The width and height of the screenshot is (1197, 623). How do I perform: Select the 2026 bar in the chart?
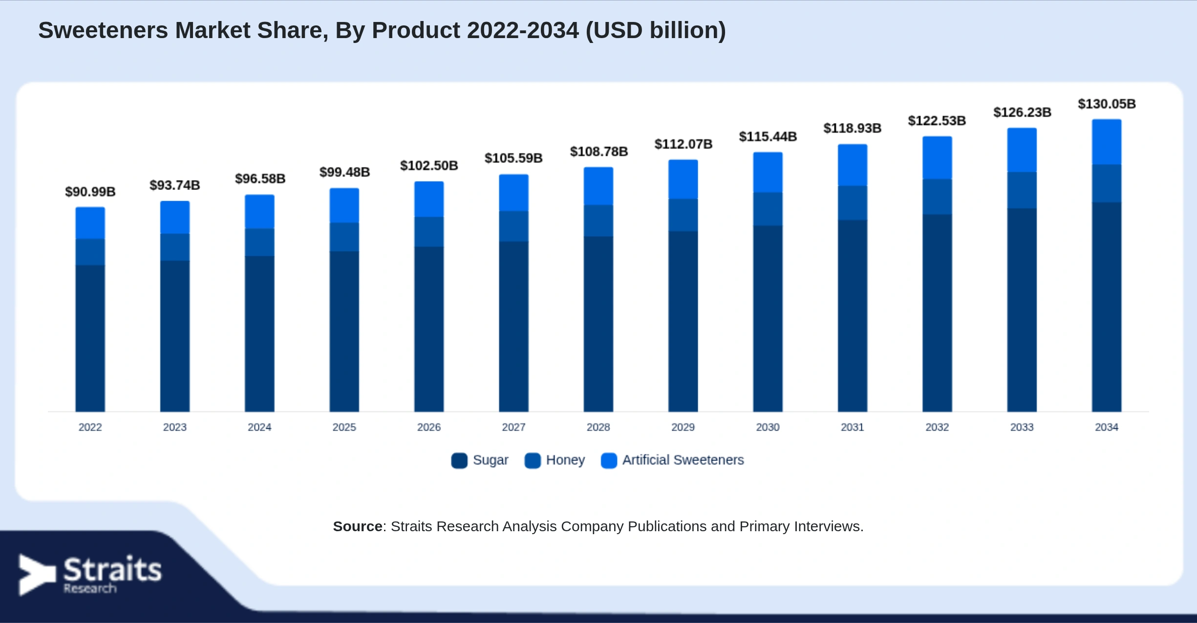429,297
